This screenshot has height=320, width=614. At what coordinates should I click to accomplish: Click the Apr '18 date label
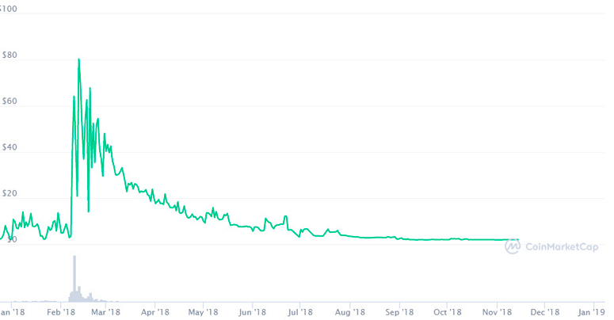(155, 312)
